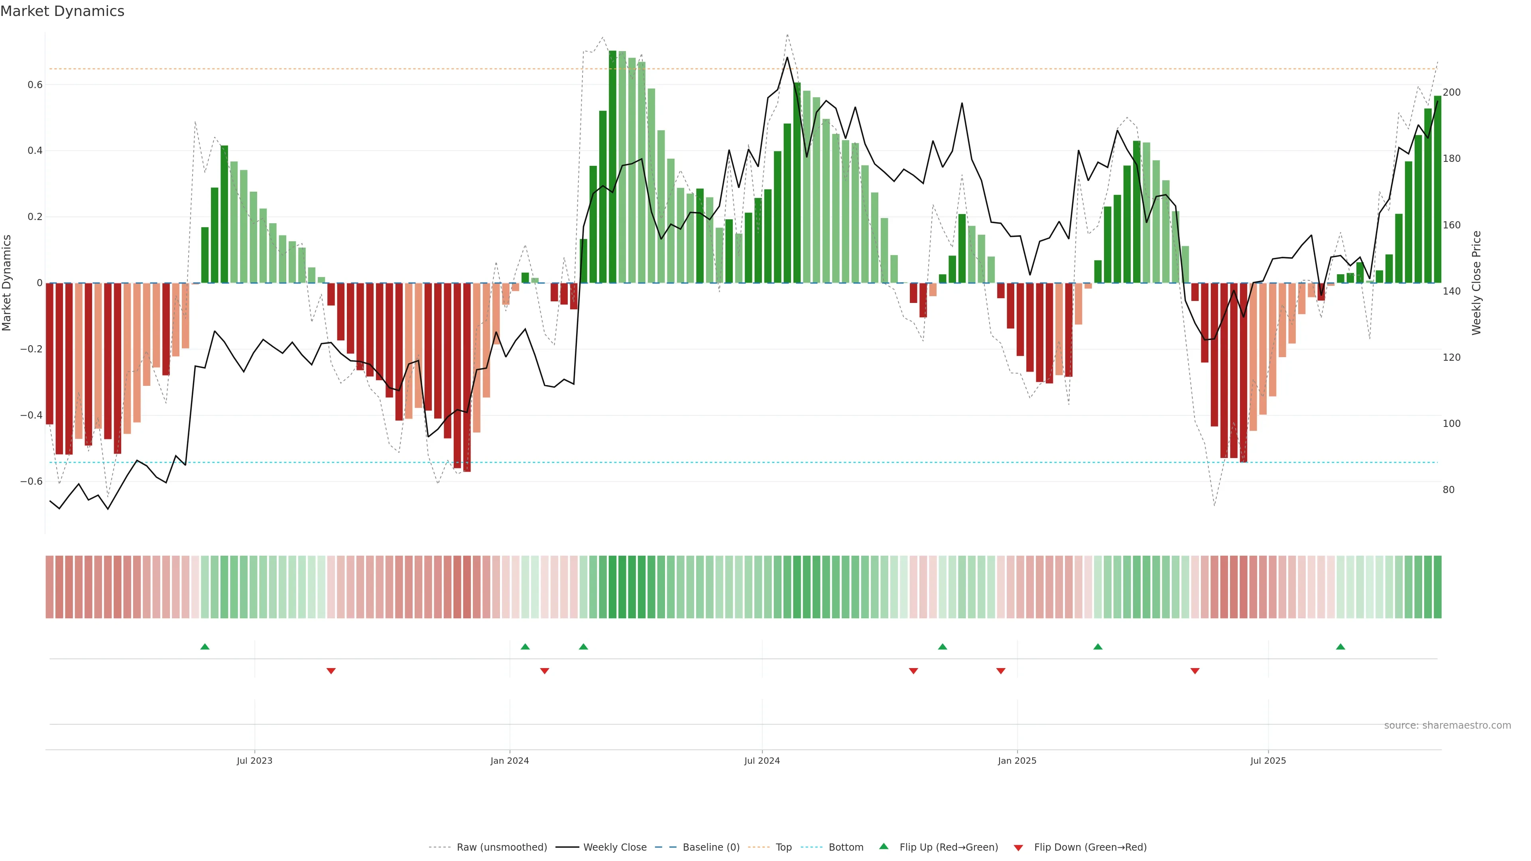
Task: Click Flip Down red triangle legend icon
Action: (1018, 847)
